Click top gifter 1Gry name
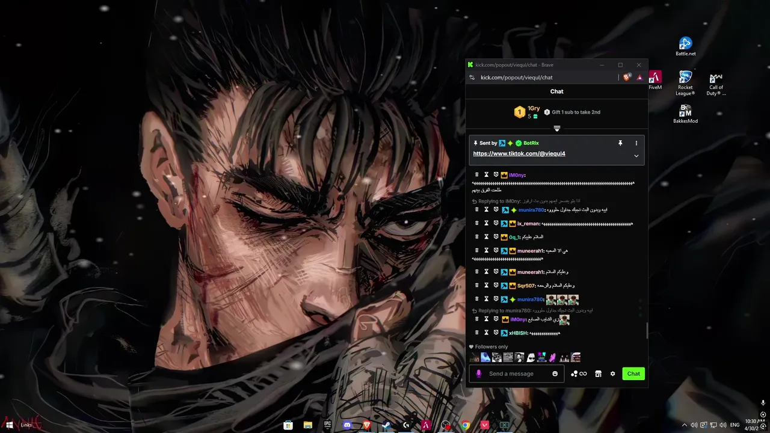 (534, 109)
